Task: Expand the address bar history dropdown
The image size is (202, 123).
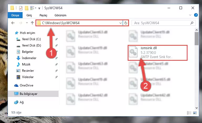Action: (x=121, y=23)
